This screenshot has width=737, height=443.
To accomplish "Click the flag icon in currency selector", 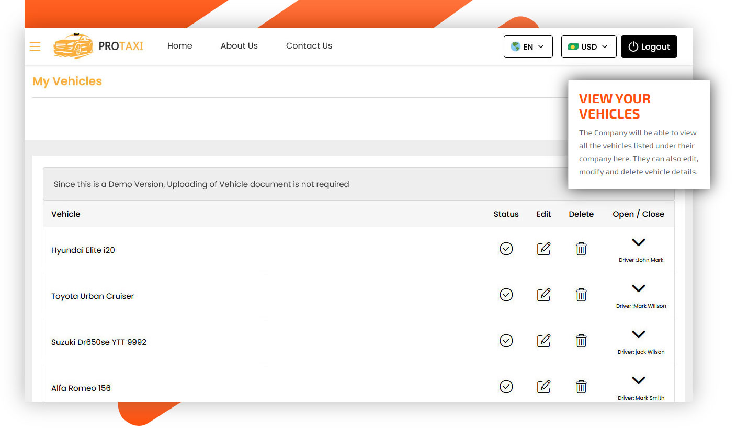I will (x=573, y=46).
